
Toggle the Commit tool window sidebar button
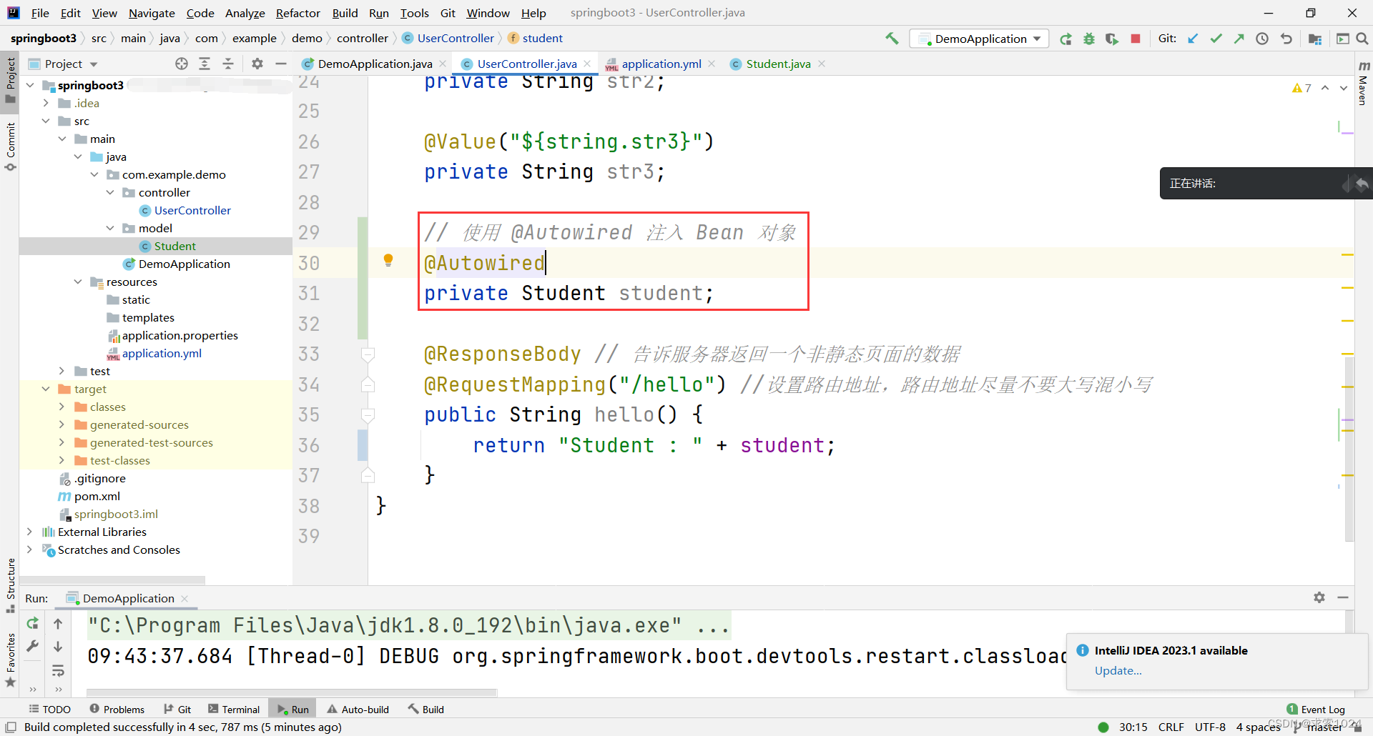[x=10, y=146]
